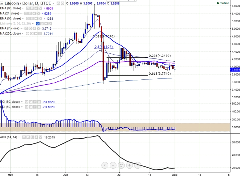
Task: Zoom in the chart with plus button
Action: click(129, 165)
